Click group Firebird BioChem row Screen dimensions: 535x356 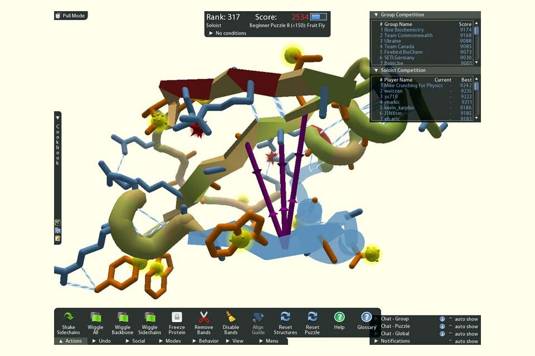pyautogui.click(x=425, y=52)
